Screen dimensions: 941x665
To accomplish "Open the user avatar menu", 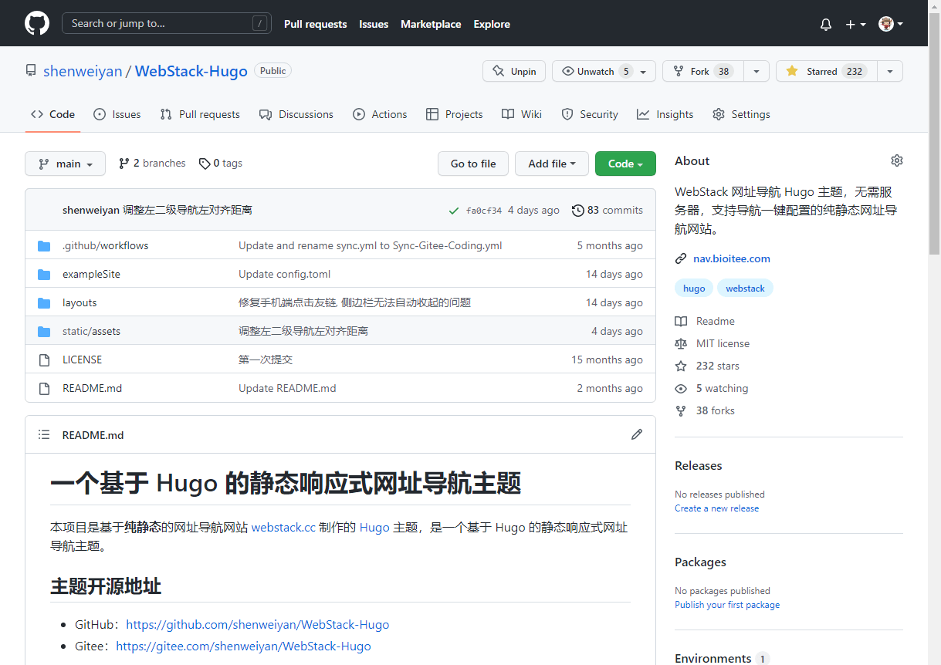I will pos(891,24).
